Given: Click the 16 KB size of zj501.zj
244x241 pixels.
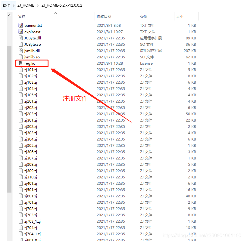Looking at the screenshot, I should pos(191,190).
